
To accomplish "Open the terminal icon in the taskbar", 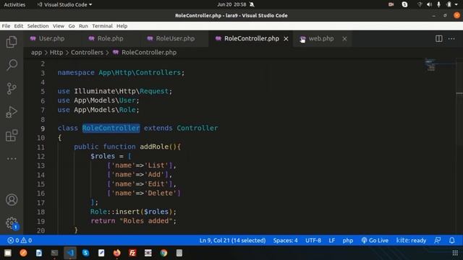I will pos(54,253).
